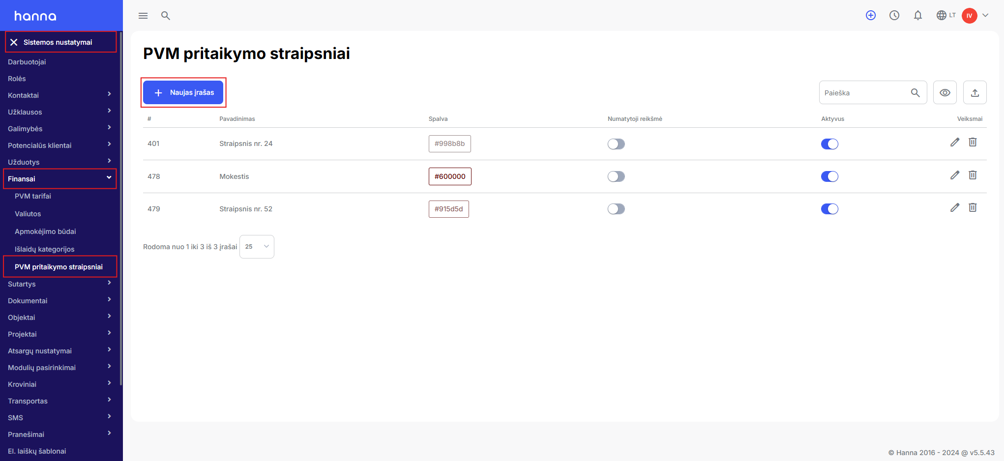Click the export upload icon button
This screenshot has width=1004, height=461.
(975, 92)
